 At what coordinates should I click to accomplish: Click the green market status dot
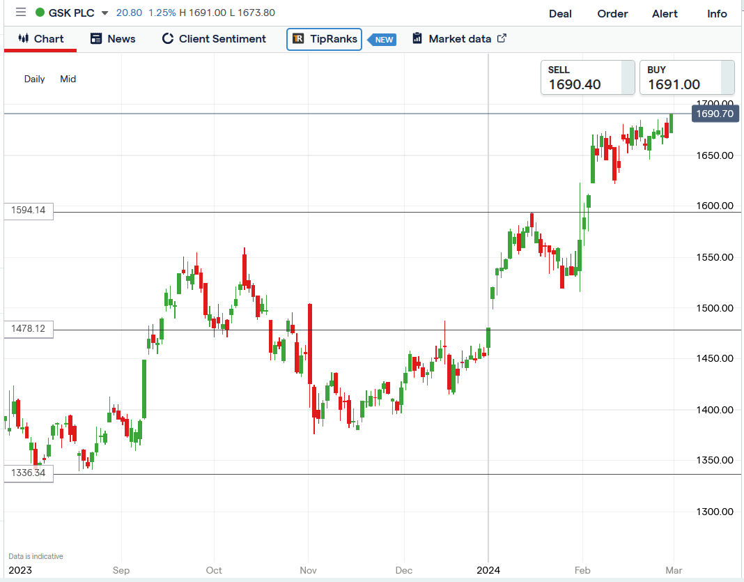pos(40,13)
